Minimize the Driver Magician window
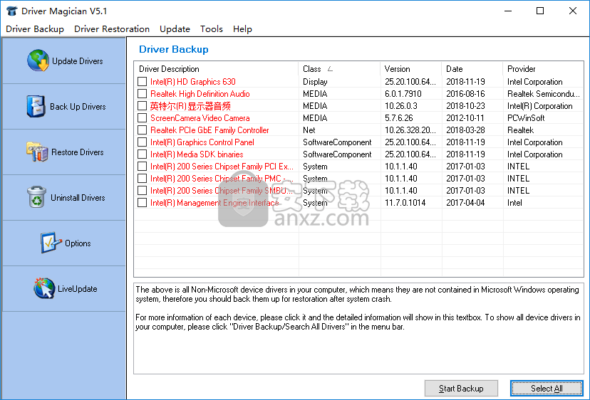 coord(508,11)
